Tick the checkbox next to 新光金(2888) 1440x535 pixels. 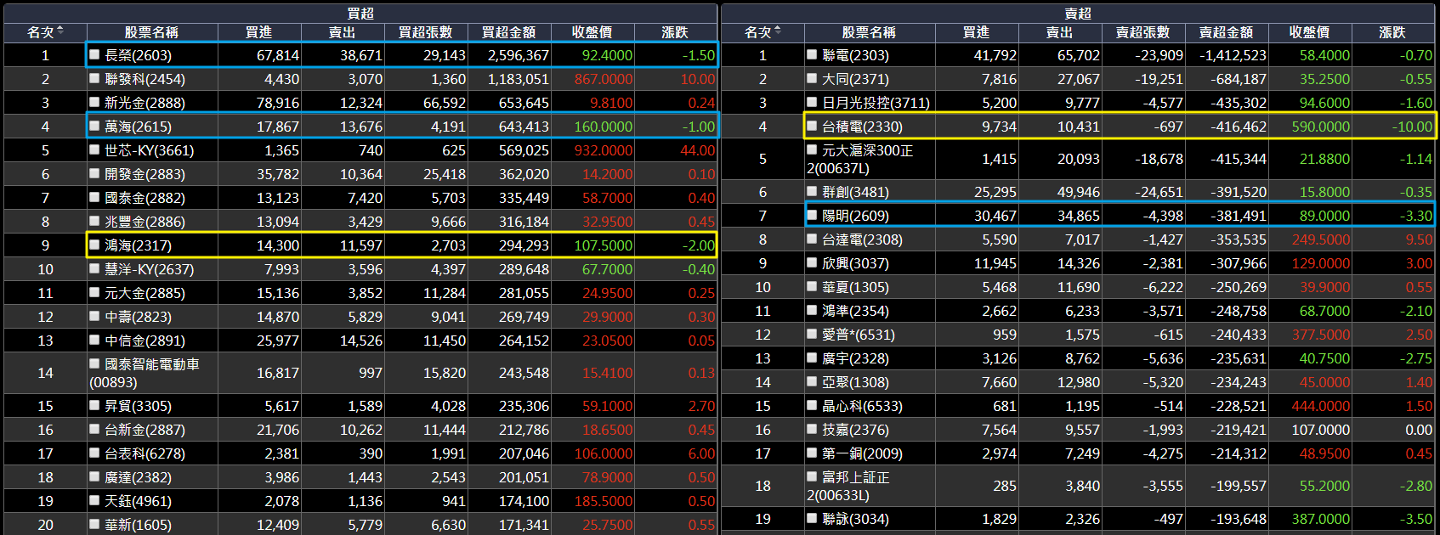[94, 102]
